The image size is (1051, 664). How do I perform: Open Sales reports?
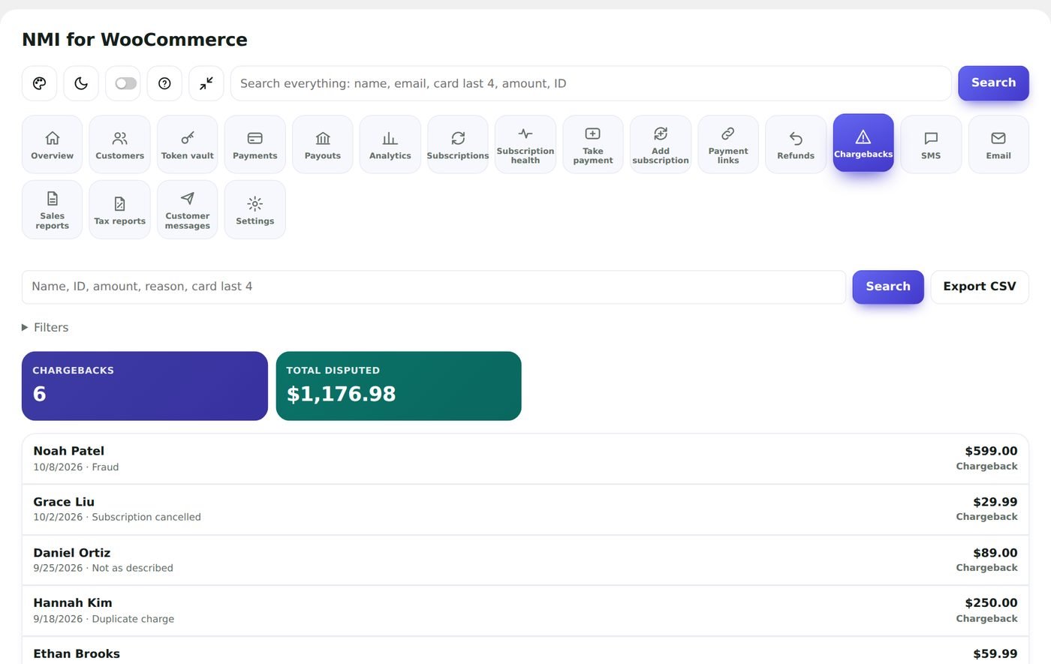(53, 209)
